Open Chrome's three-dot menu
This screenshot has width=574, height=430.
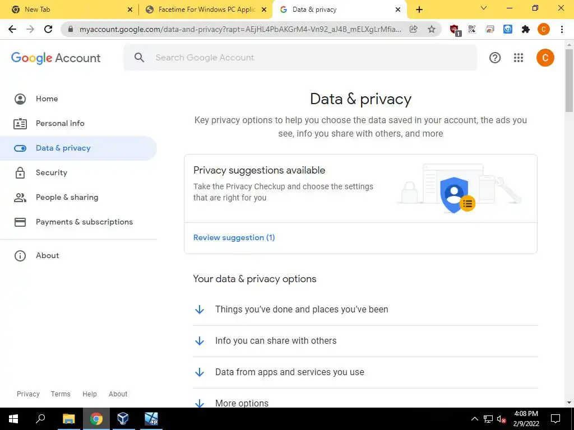(562, 29)
